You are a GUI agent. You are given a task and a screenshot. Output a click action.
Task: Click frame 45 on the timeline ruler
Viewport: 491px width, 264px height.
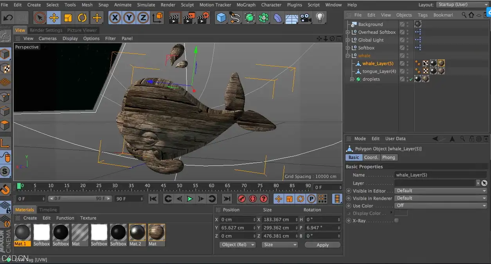(163, 186)
